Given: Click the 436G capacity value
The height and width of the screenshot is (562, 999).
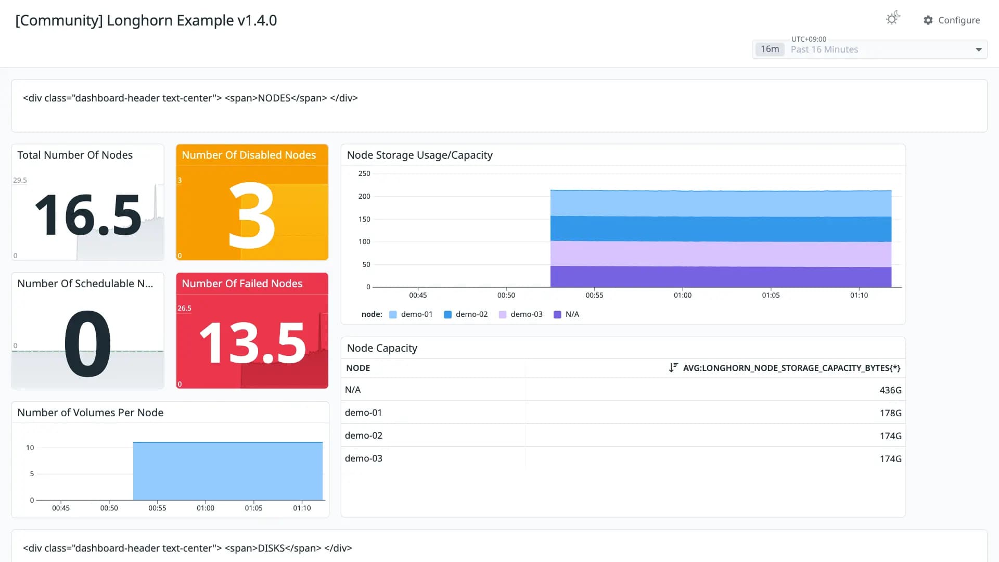Looking at the screenshot, I should pyautogui.click(x=890, y=390).
